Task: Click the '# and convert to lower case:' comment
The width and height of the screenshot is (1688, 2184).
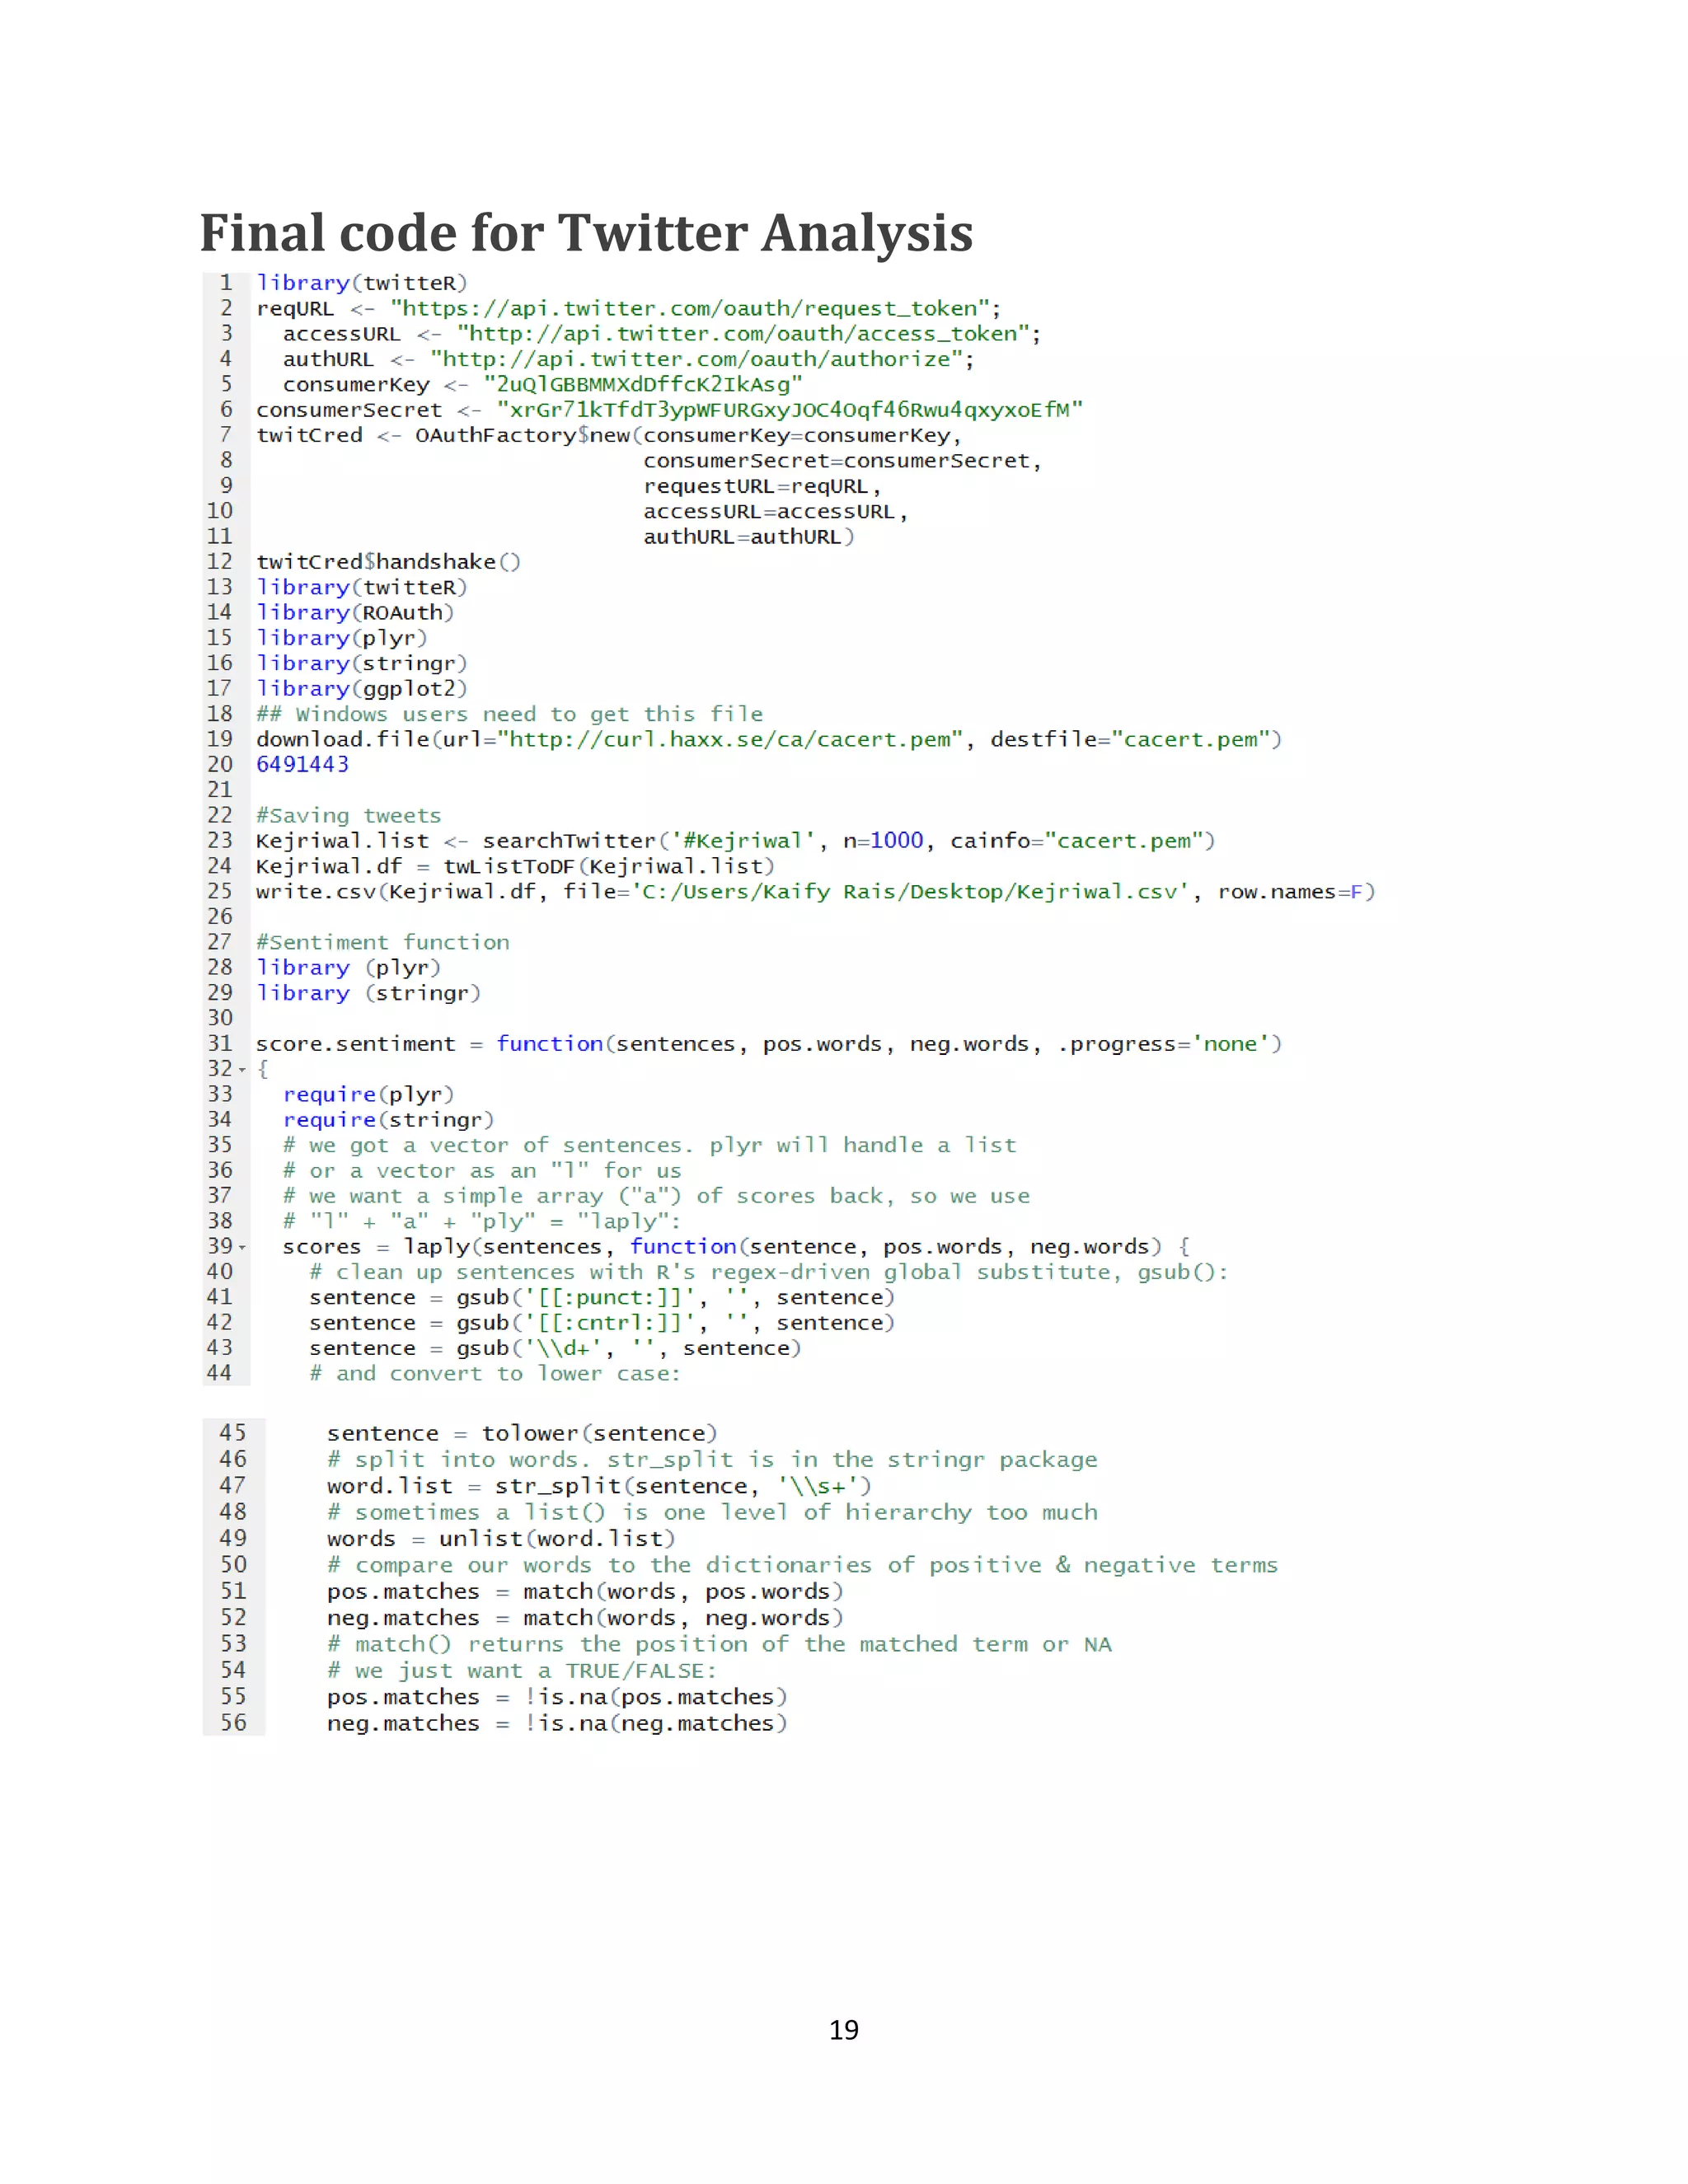Action: (495, 1374)
